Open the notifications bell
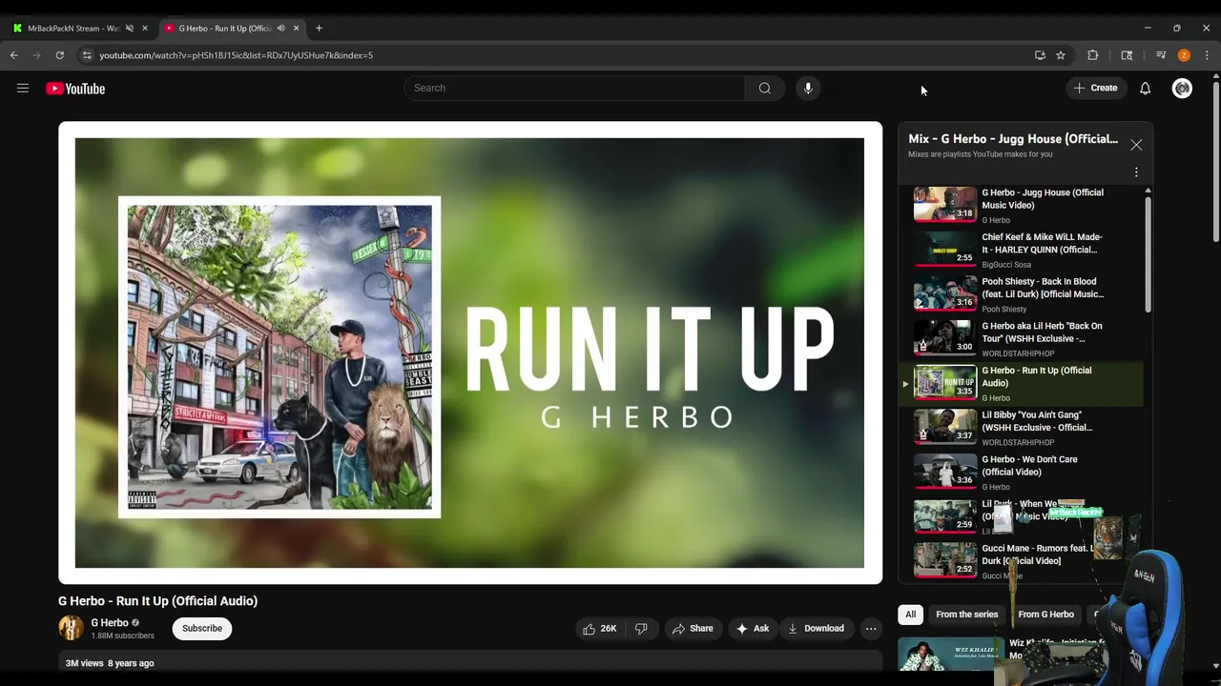Image resolution: width=1221 pixels, height=686 pixels. pos(1145,88)
